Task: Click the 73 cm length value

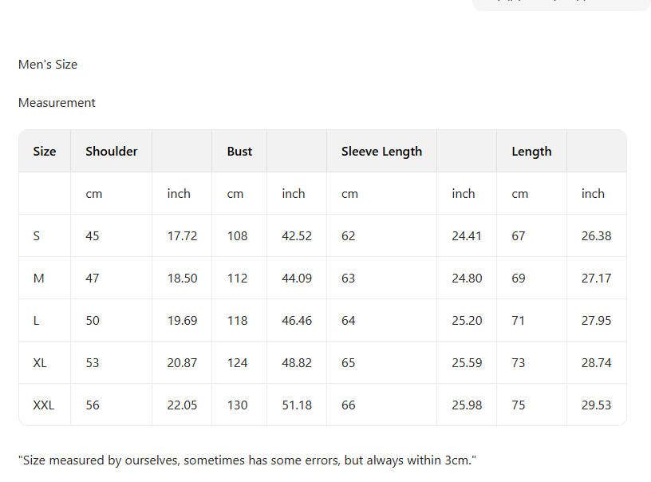Action: pos(519,362)
